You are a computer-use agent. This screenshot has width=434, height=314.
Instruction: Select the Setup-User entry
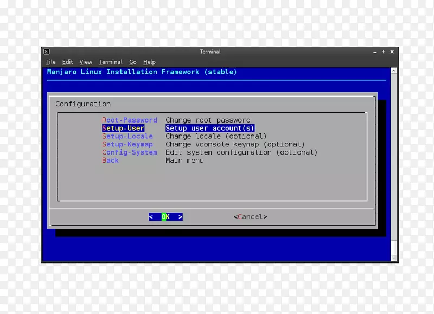click(x=123, y=128)
